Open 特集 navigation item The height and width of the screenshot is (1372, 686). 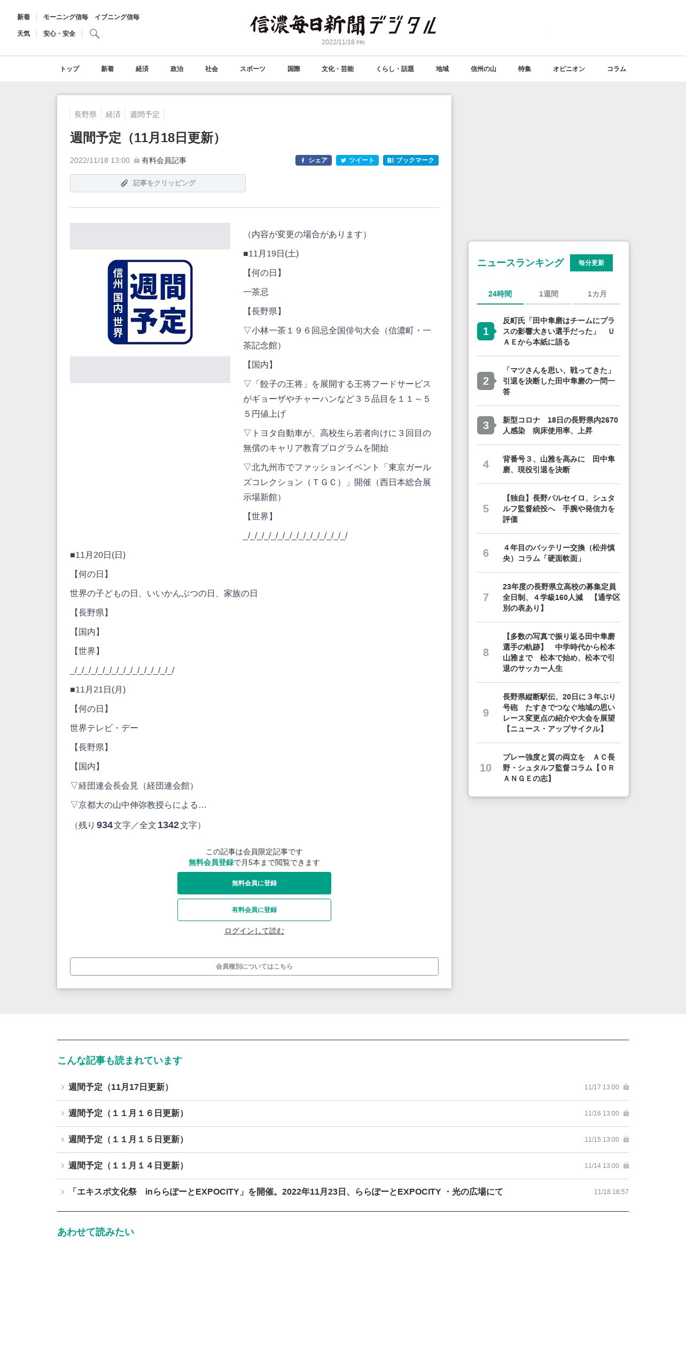pyautogui.click(x=525, y=69)
